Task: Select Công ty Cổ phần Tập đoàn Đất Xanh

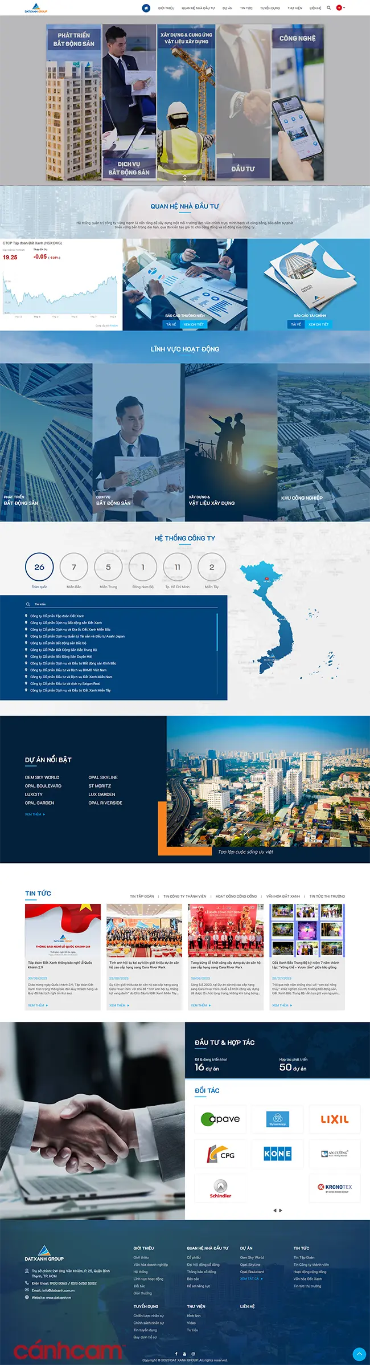Action: click(57, 616)
